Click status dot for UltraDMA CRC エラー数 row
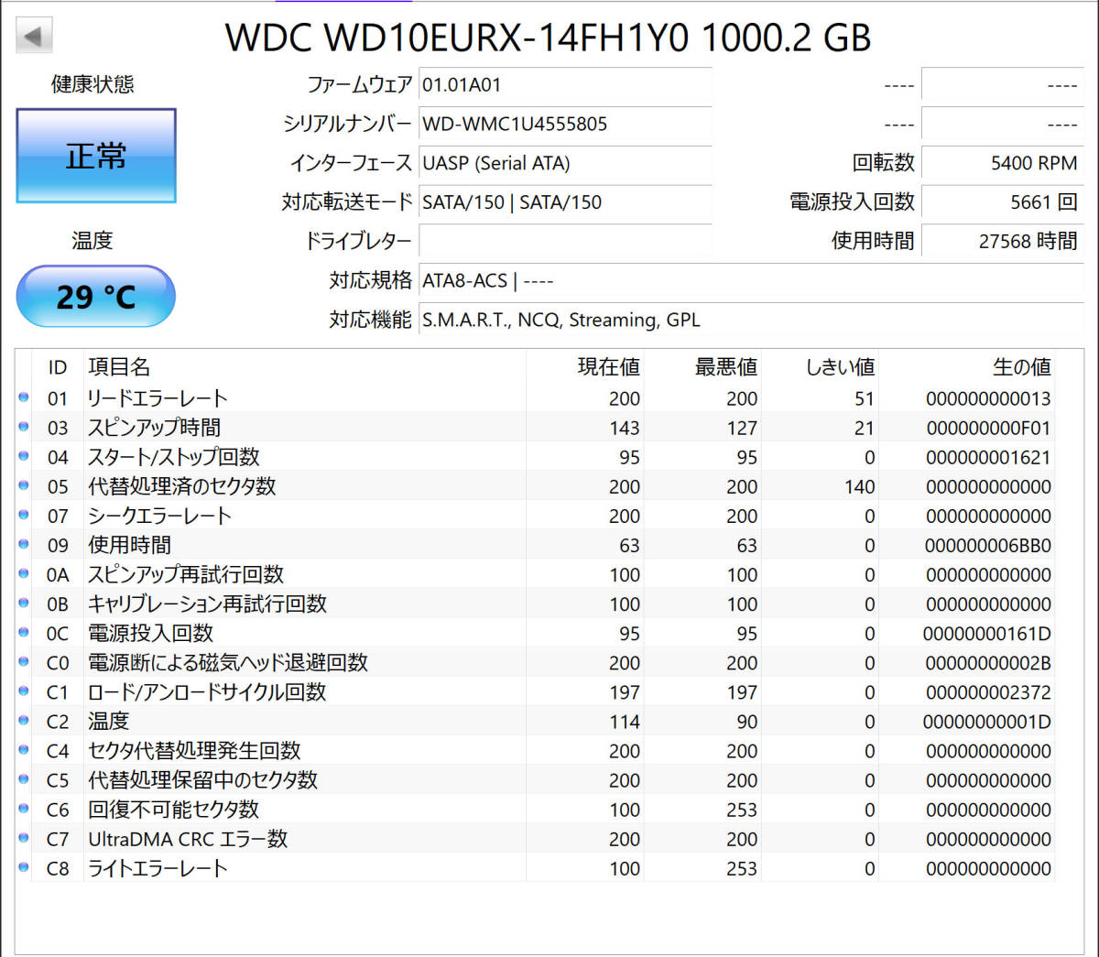The height and width of the screenshot is (957, 1099). 24,837
